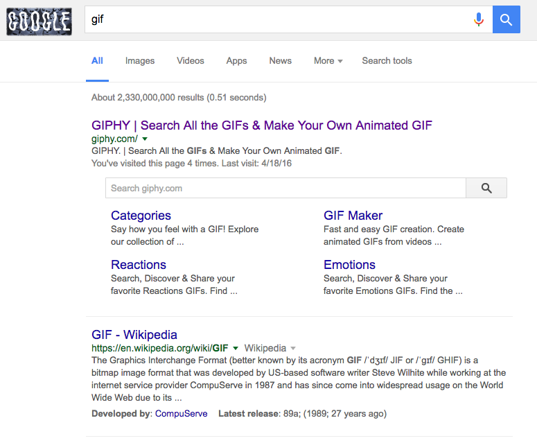Click the 'Say how you feel with a GIF' description
Viewport: 537px width, 443px height.
tap(184, 236)
